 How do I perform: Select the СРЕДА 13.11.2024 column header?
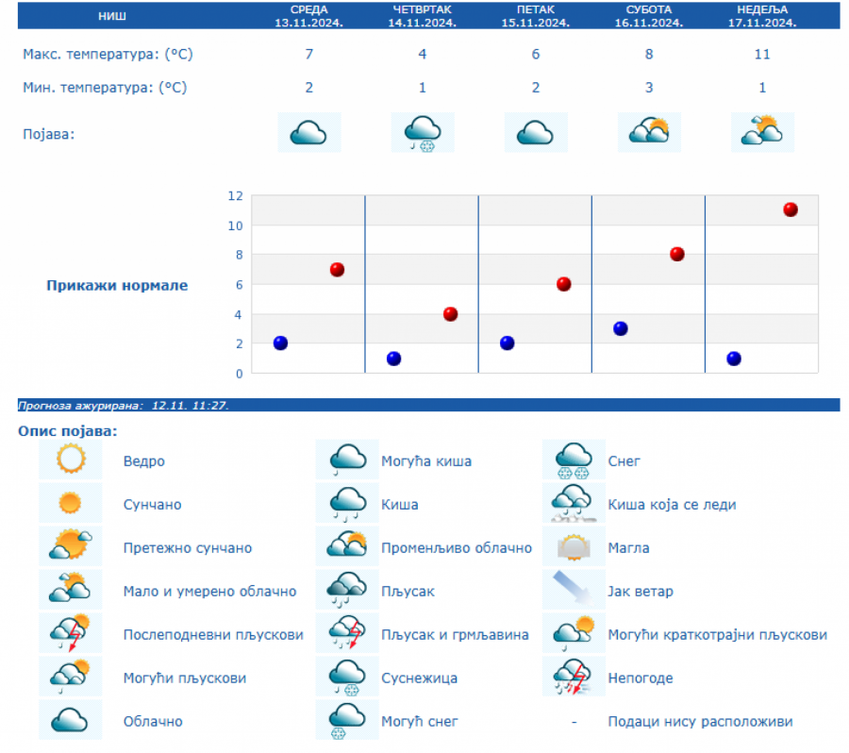click(x=308, y=16)
